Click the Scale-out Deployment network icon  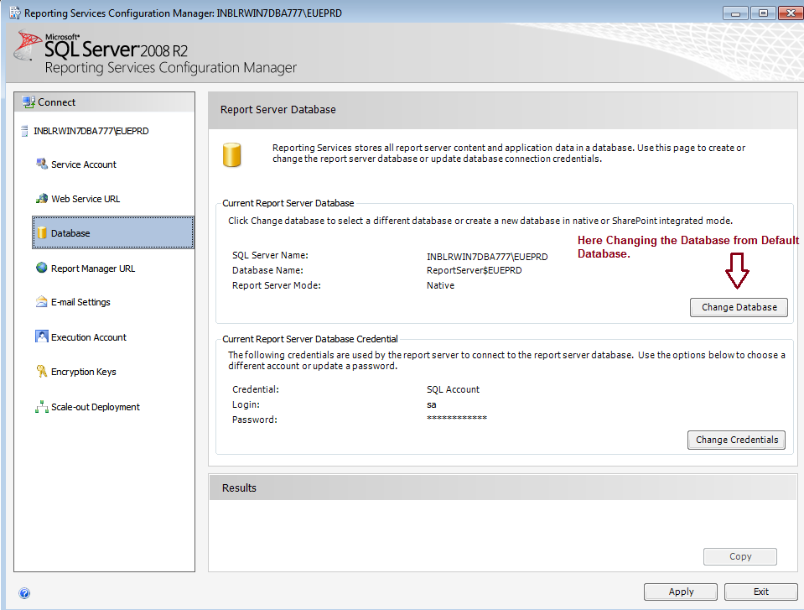click(42, 406)
